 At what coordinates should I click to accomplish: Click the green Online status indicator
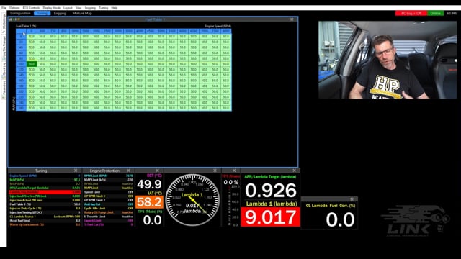[435, 13]
